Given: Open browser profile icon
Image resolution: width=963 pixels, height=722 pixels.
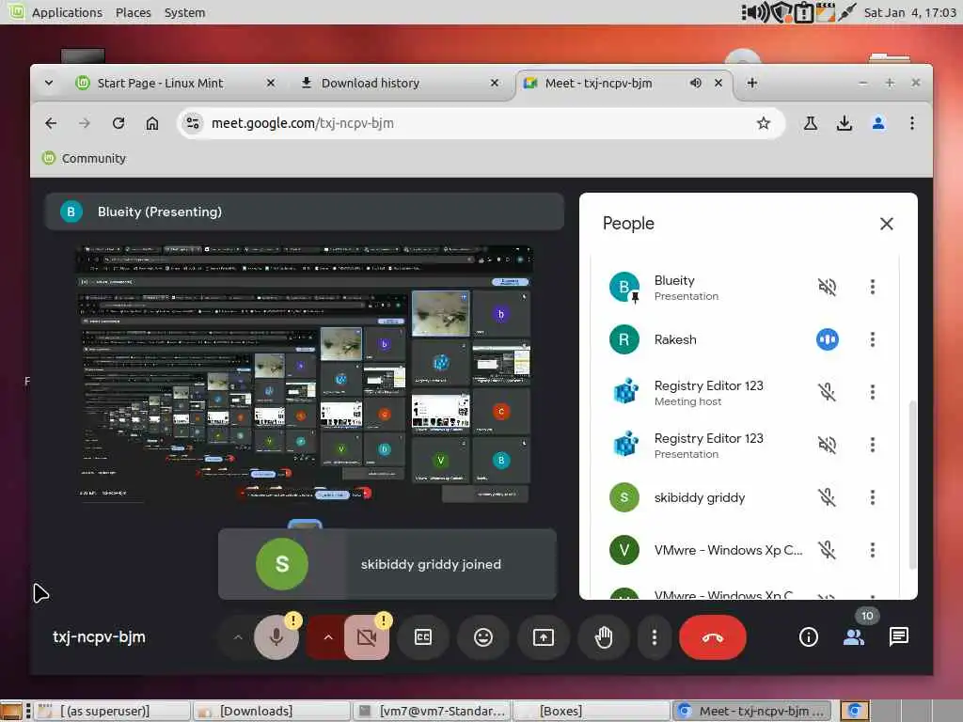Looking at the screenshot, I should tap(878, 123).
